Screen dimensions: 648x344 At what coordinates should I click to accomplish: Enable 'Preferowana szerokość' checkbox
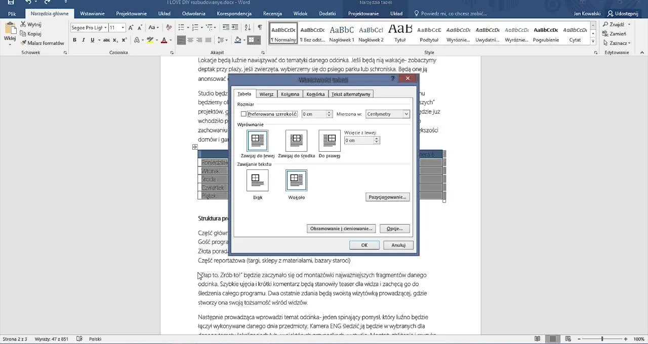click(x=244, y=114)
